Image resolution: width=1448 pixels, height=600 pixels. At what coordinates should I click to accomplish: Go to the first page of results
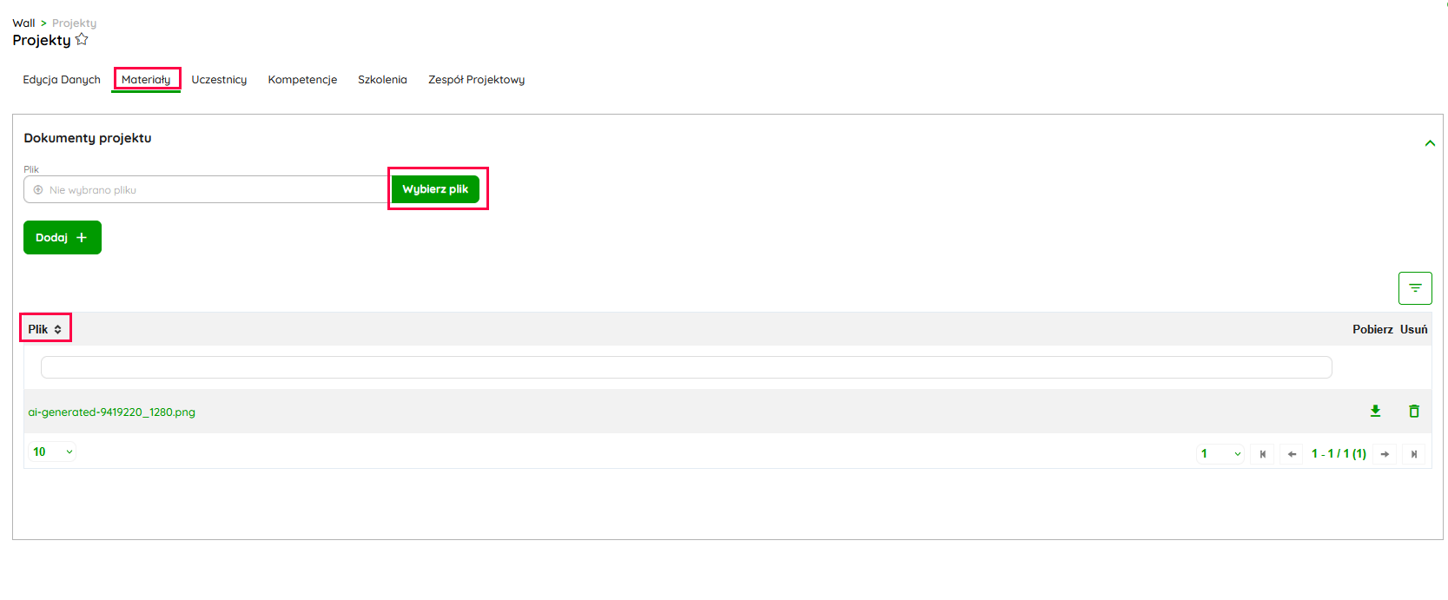[x=1262, y=454]
